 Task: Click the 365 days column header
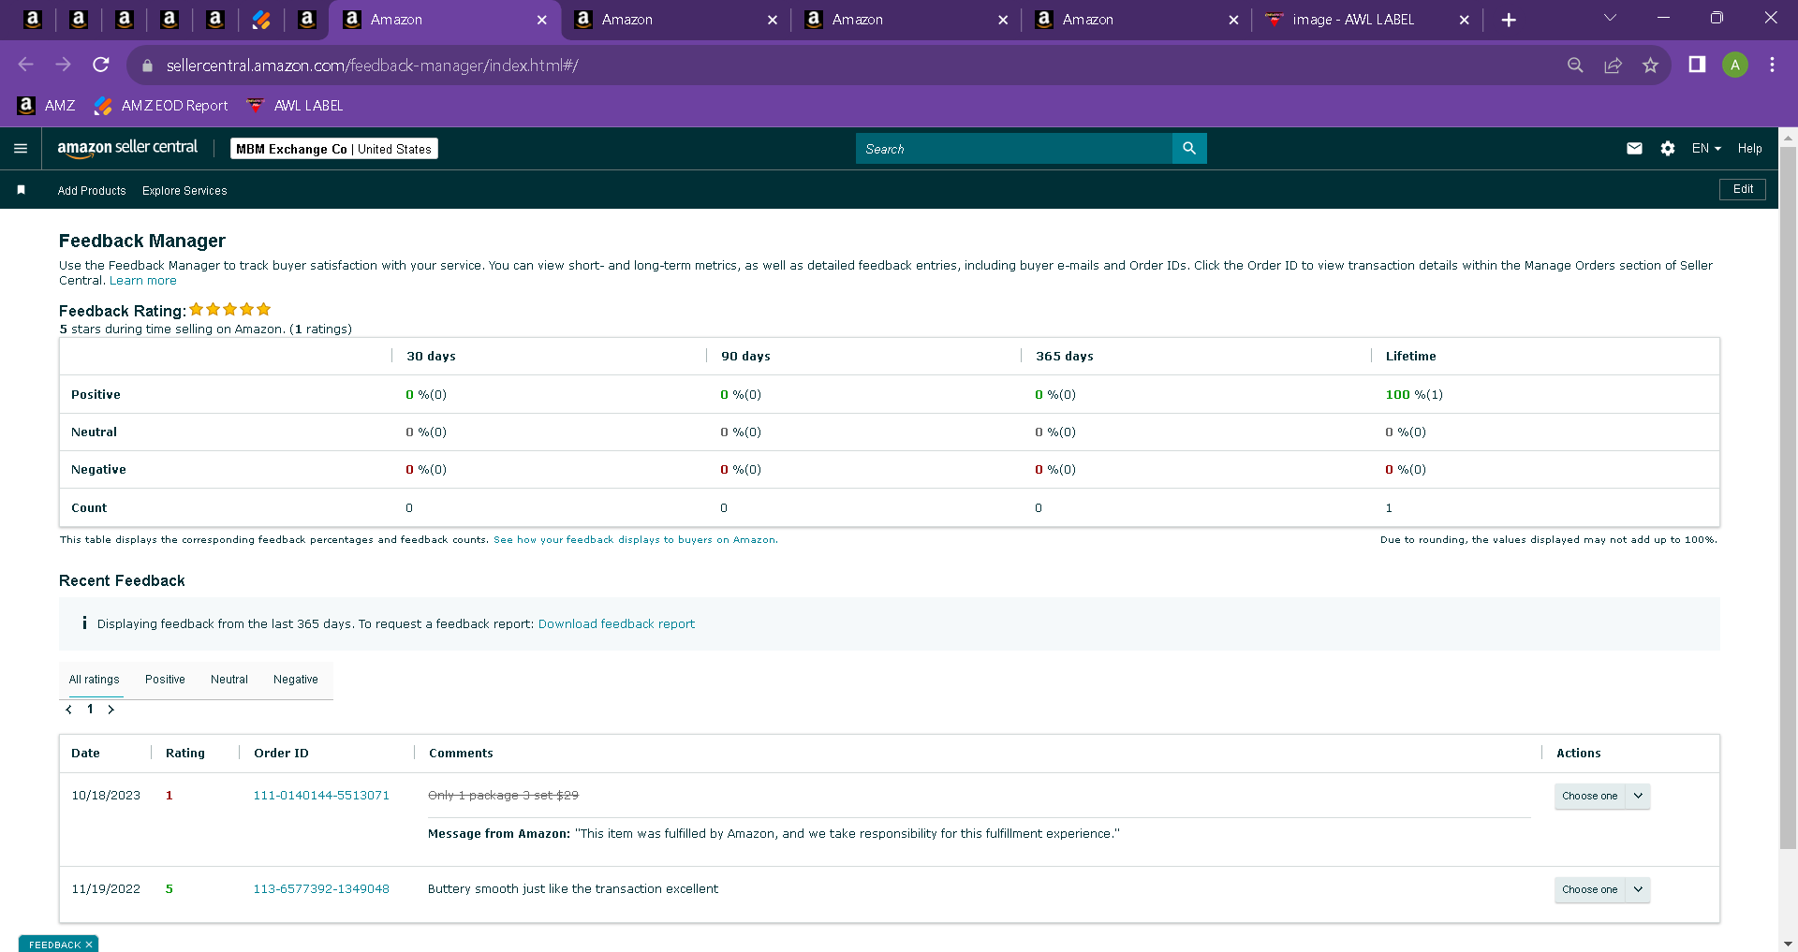tap(1065, 357)
